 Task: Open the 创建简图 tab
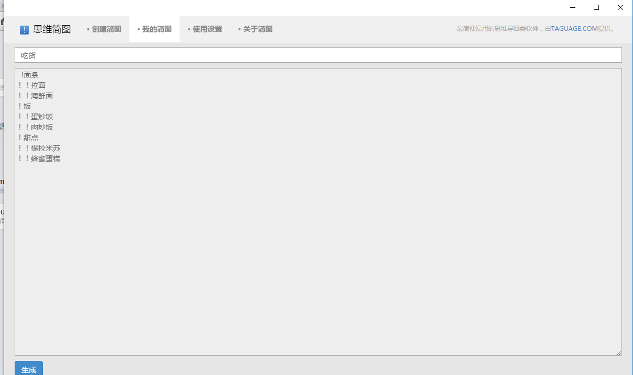104,29
